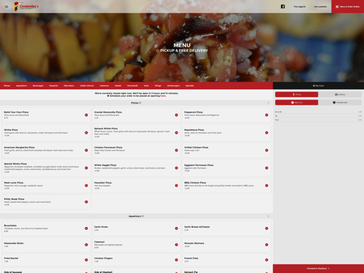Add Mozzarella Sticks with plus icon
This screenshot has width=364, height=273.
[x=86, y=245]
